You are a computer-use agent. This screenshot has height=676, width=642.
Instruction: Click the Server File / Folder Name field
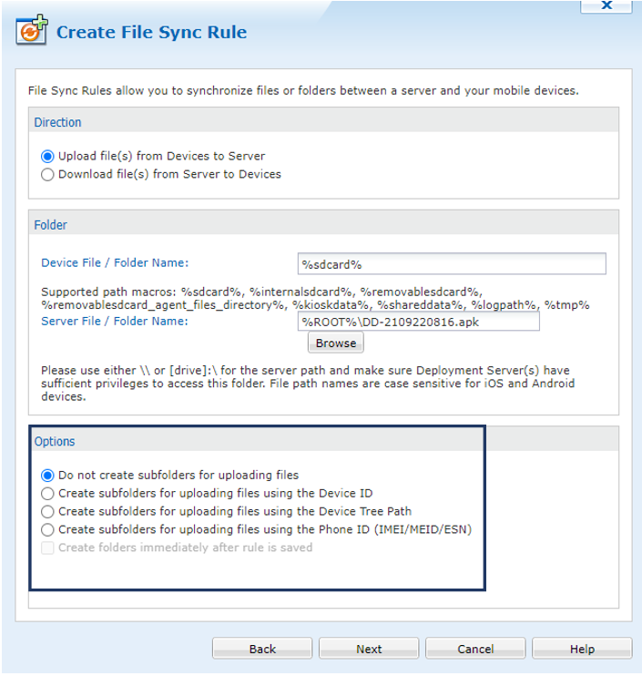pos(418,322)
